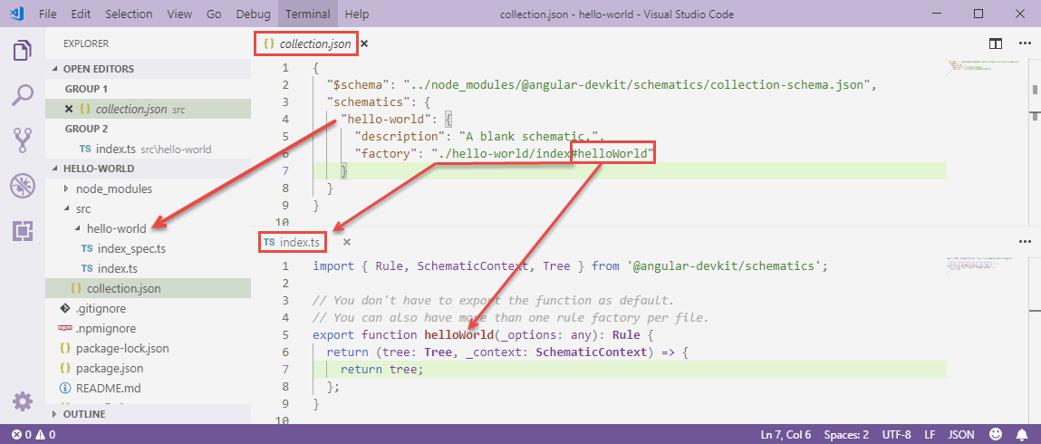Open the Explorer view in activity bar
The image size is (1041, 444).
pyautogui.click(x=23, y=51)
